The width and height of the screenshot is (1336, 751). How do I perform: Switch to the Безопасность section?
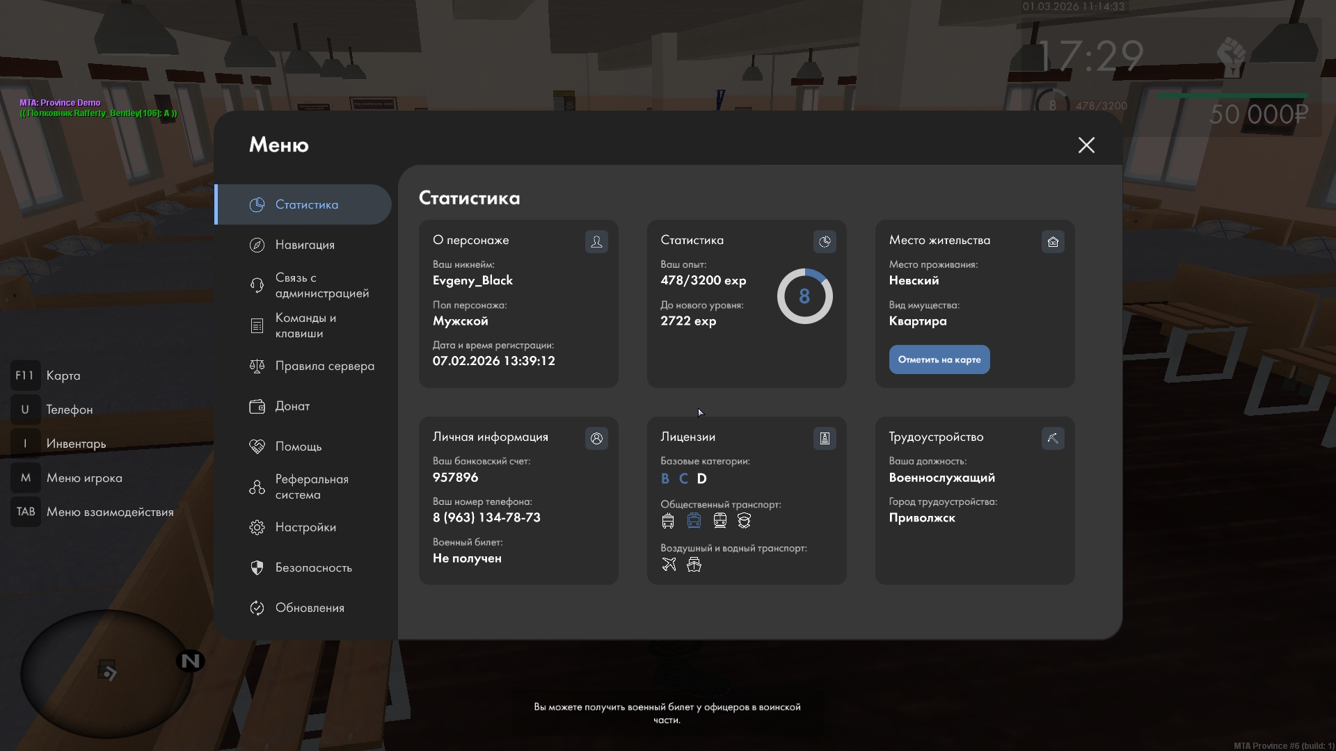pyautogui.click(x=312, y=567)
